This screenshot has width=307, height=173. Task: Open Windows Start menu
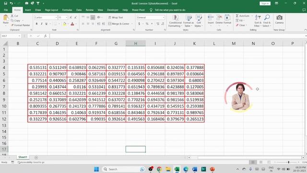96,169
